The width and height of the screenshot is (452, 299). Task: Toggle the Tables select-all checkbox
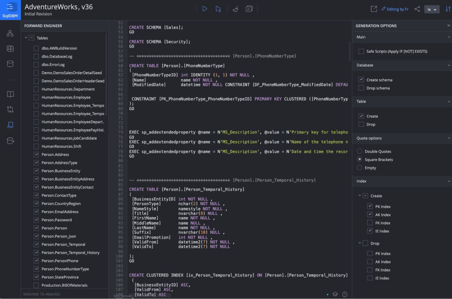click(31, 38)
